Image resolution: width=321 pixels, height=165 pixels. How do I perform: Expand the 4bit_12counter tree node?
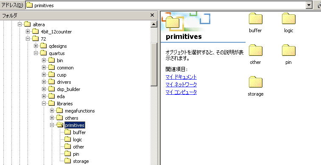(x=28, y=31)
